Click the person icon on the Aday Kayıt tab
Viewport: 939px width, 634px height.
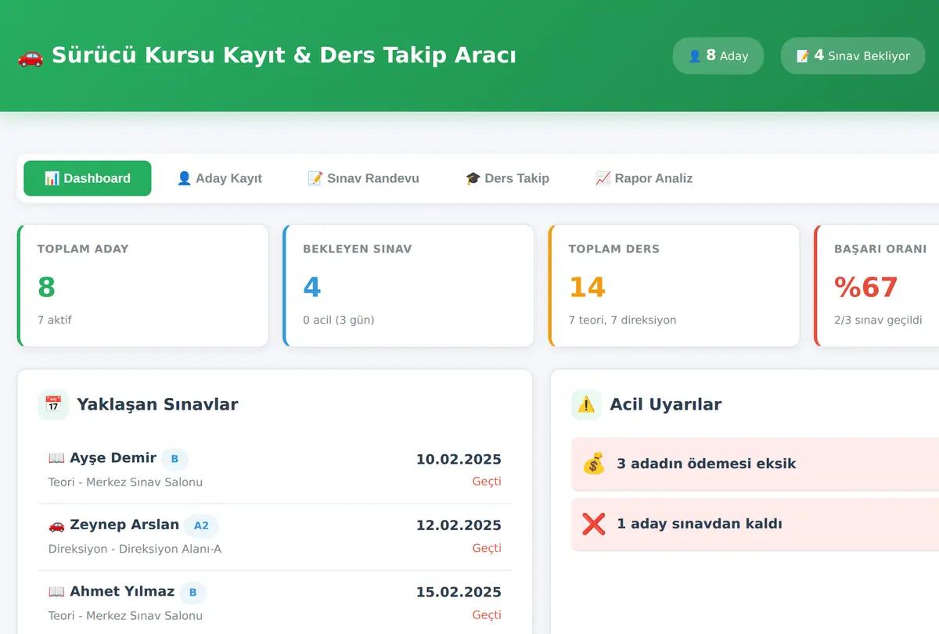184,178
